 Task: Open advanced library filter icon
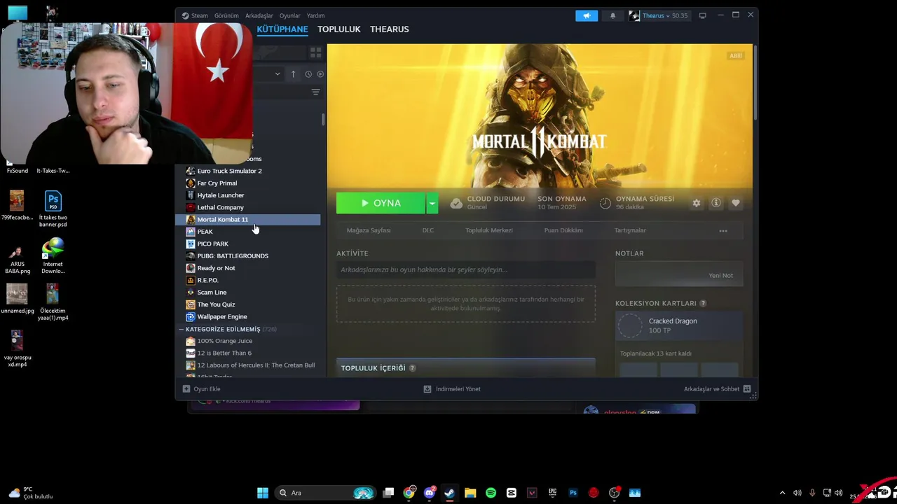(315, 92)
